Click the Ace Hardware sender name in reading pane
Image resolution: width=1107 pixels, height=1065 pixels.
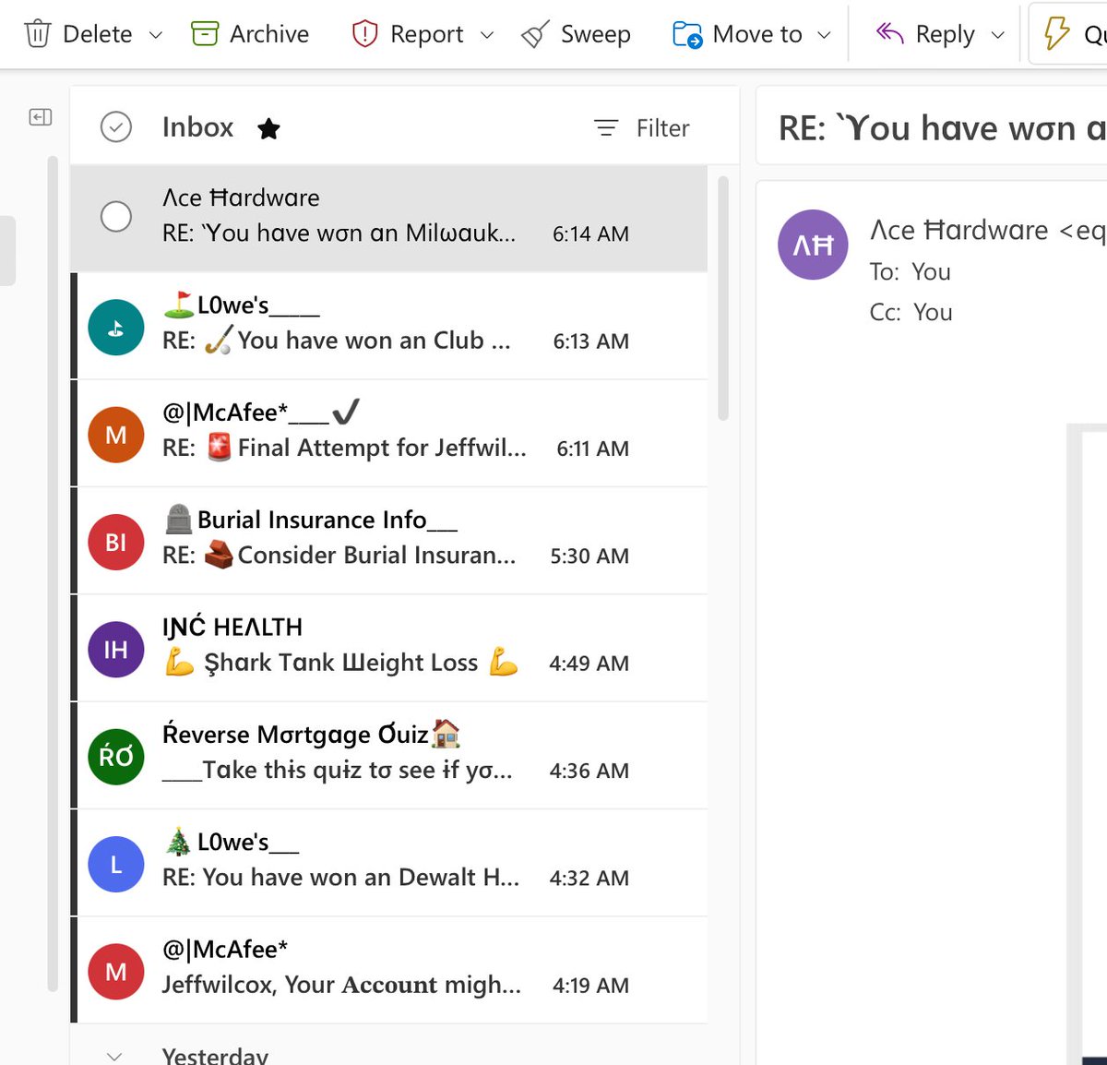(959, 231)
